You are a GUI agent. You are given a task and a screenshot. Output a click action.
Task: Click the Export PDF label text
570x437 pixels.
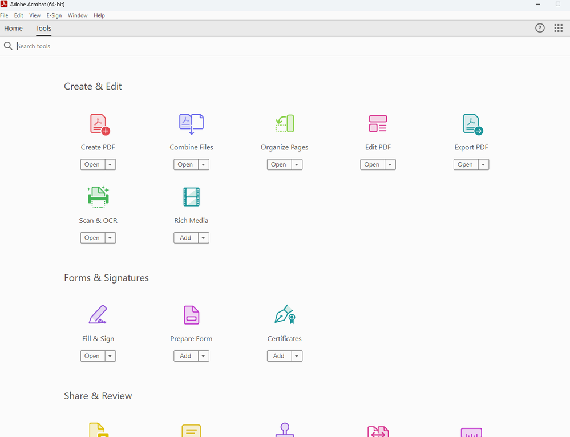point(471,147)
